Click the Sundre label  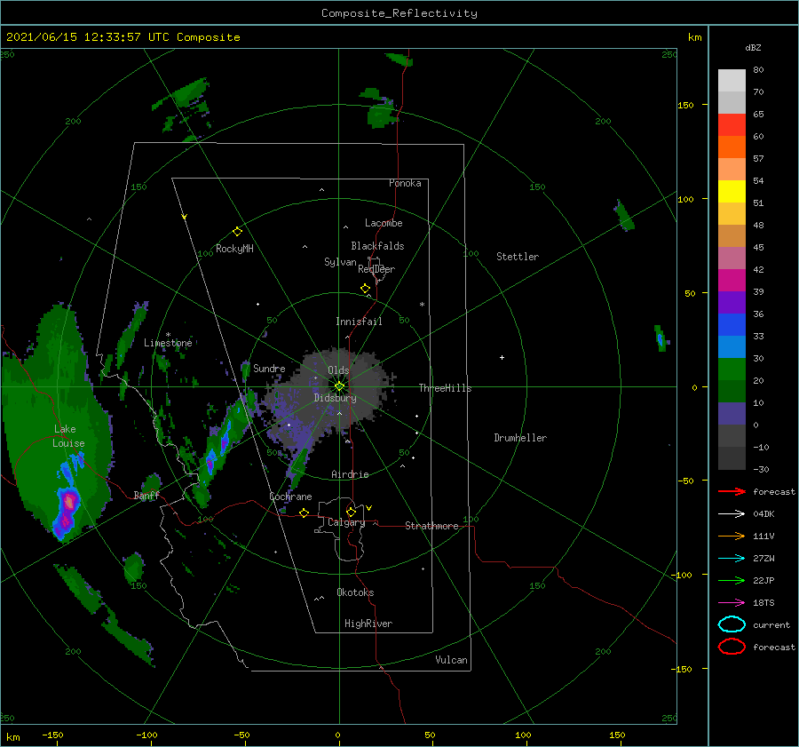269,368
